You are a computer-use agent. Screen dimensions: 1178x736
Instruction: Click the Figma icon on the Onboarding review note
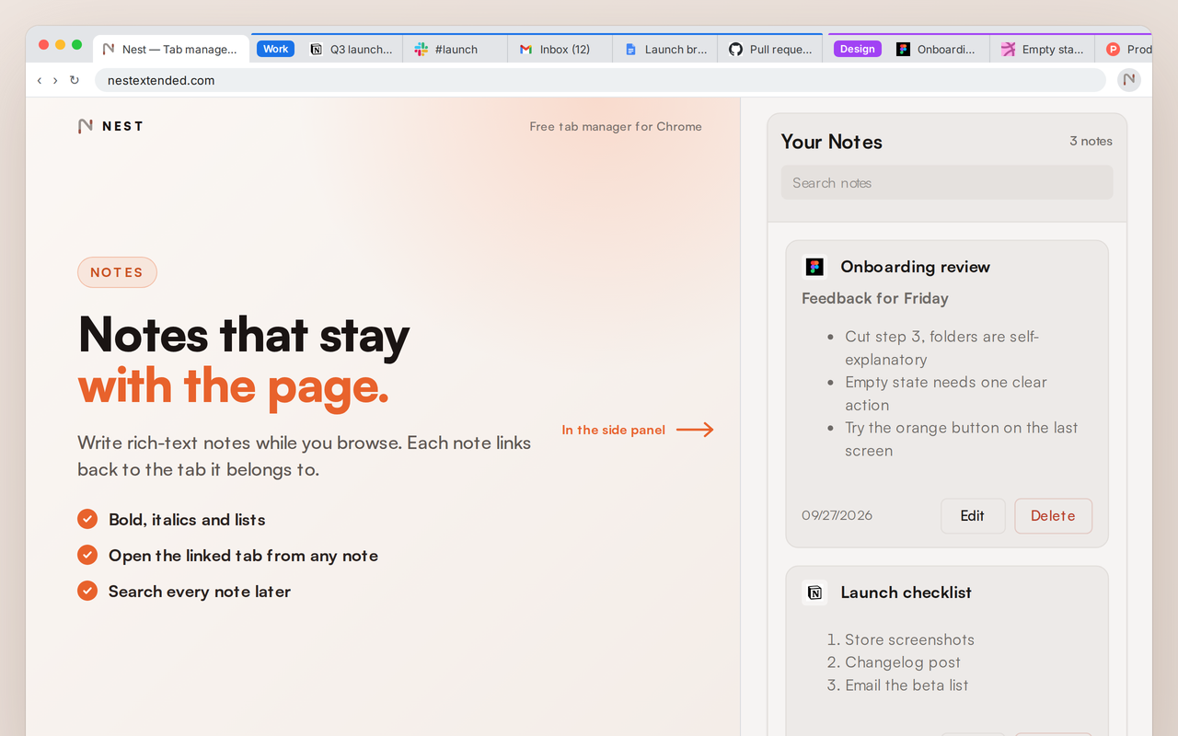coord(814,267)
